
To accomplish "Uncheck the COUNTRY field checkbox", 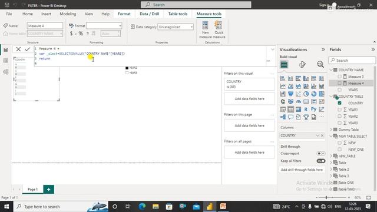I will click(x=339, y=103).
